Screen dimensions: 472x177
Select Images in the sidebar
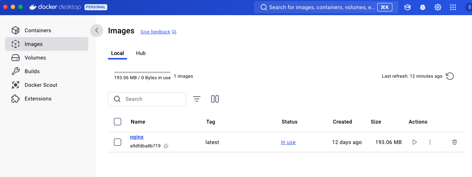(x=46, y=44)
